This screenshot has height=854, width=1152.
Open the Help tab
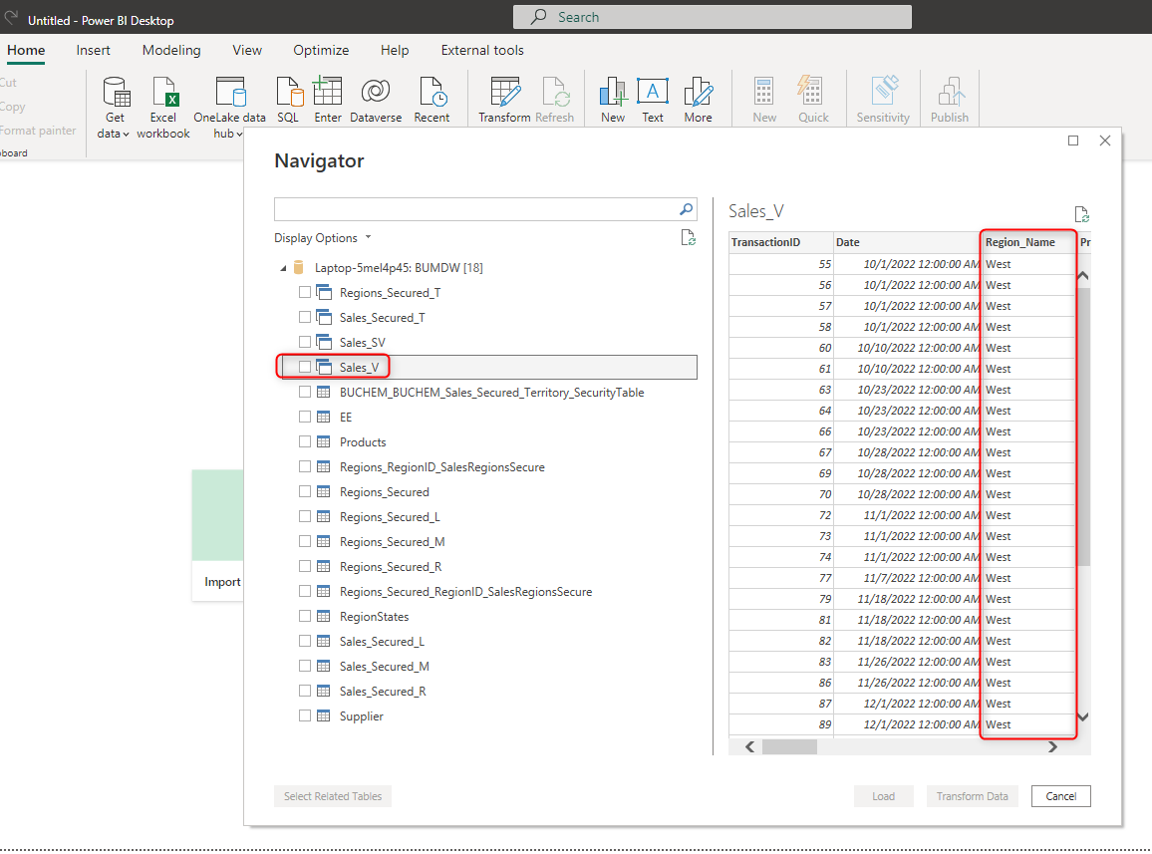[x=395, y=50]
